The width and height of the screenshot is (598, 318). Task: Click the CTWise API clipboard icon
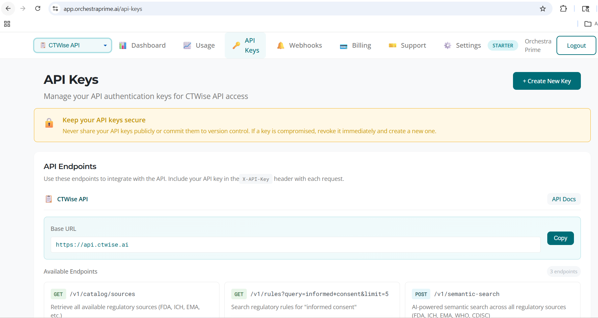point(48,199)
